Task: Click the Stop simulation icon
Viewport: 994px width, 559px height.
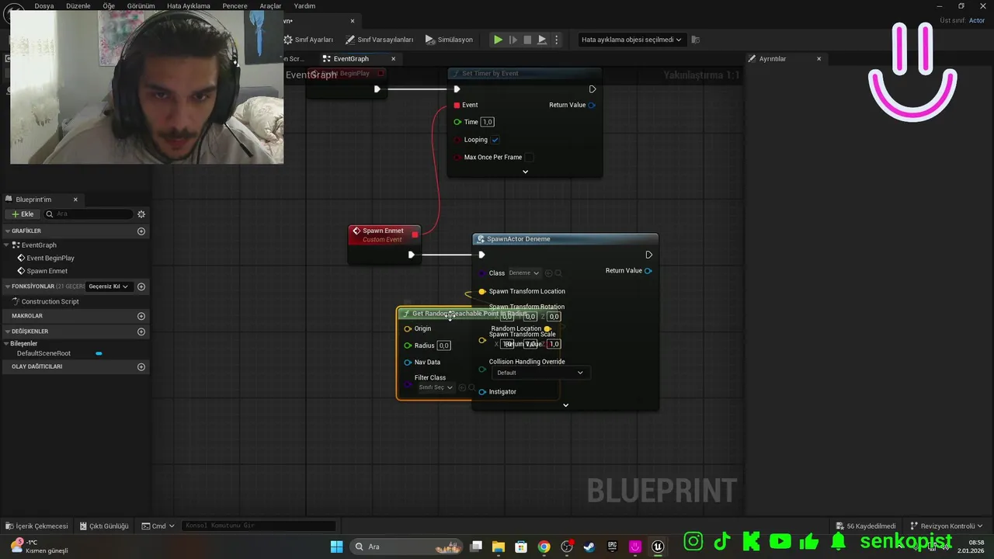Action: pos(527,40)
